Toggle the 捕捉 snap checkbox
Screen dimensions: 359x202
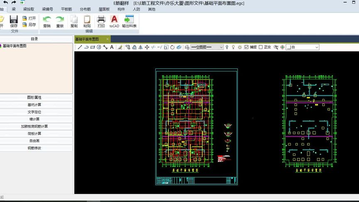(x=246, y=47)
